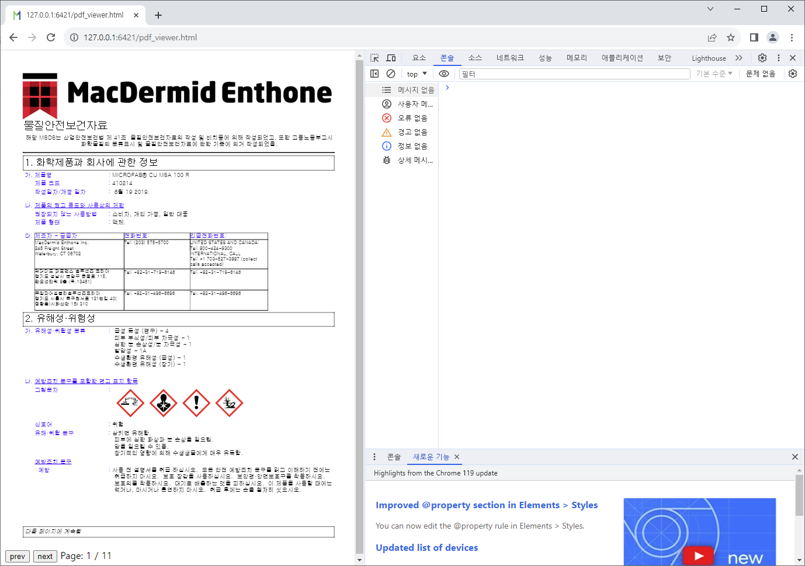805x566 pixels.
Task: Click the drawer scrollbar down arrow
Action: click(x=799, y=560)
